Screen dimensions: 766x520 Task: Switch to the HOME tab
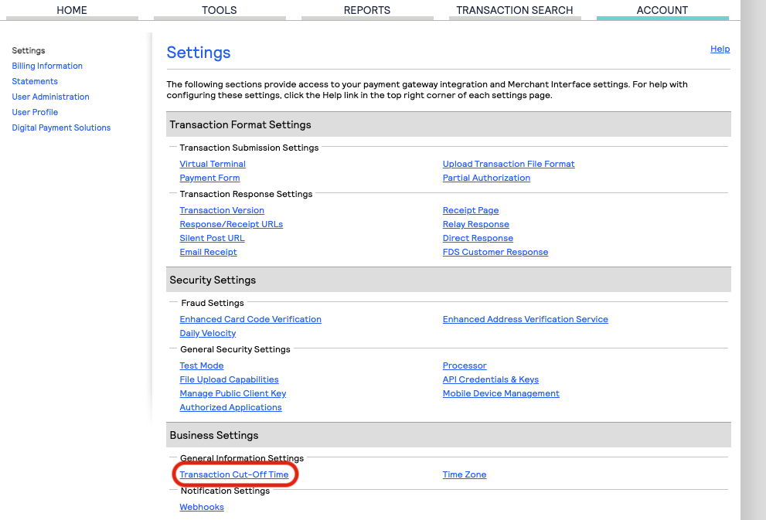pyautogui.click(x=71, y=10)
